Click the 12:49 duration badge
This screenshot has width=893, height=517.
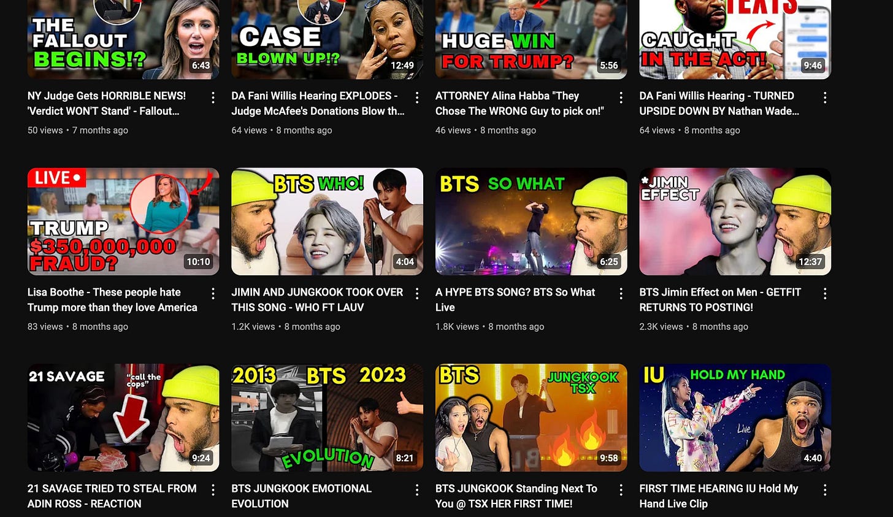point(402,66)
